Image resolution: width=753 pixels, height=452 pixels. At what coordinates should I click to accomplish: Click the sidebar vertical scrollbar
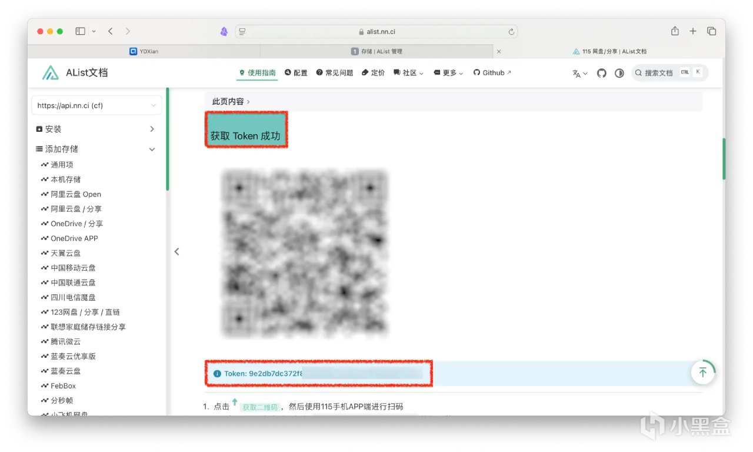click(x=168, y=139)
